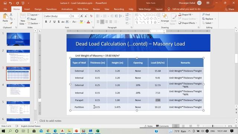
Task: Apply yellow text highlight color
Action: coord(81,22)
